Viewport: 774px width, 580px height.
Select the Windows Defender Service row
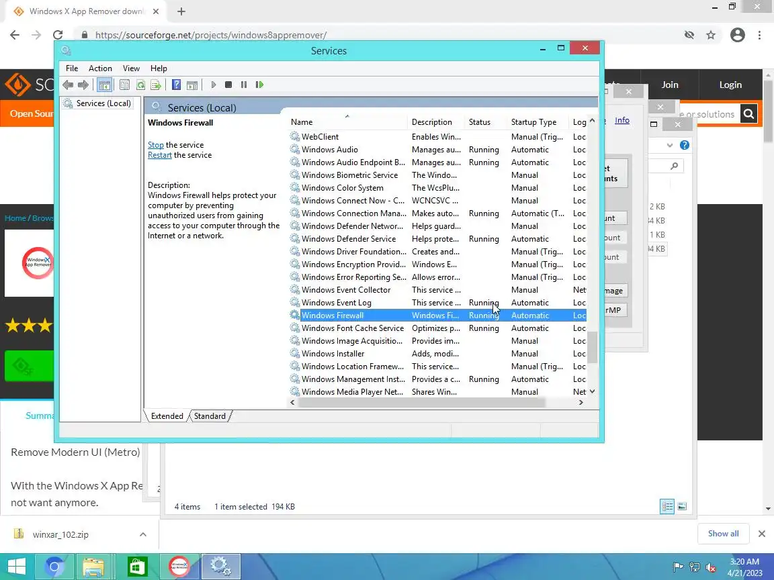tap(438, 239)
